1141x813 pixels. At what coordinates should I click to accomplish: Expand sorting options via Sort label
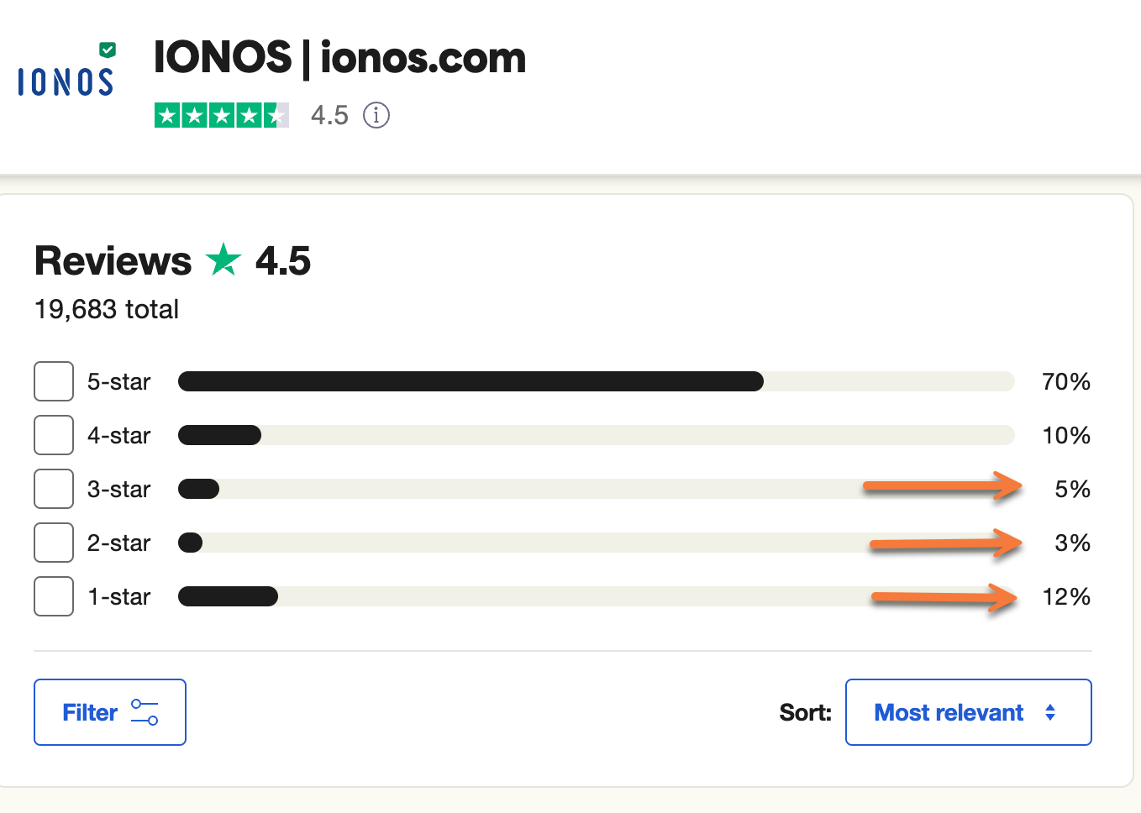[x=804, y=712]
